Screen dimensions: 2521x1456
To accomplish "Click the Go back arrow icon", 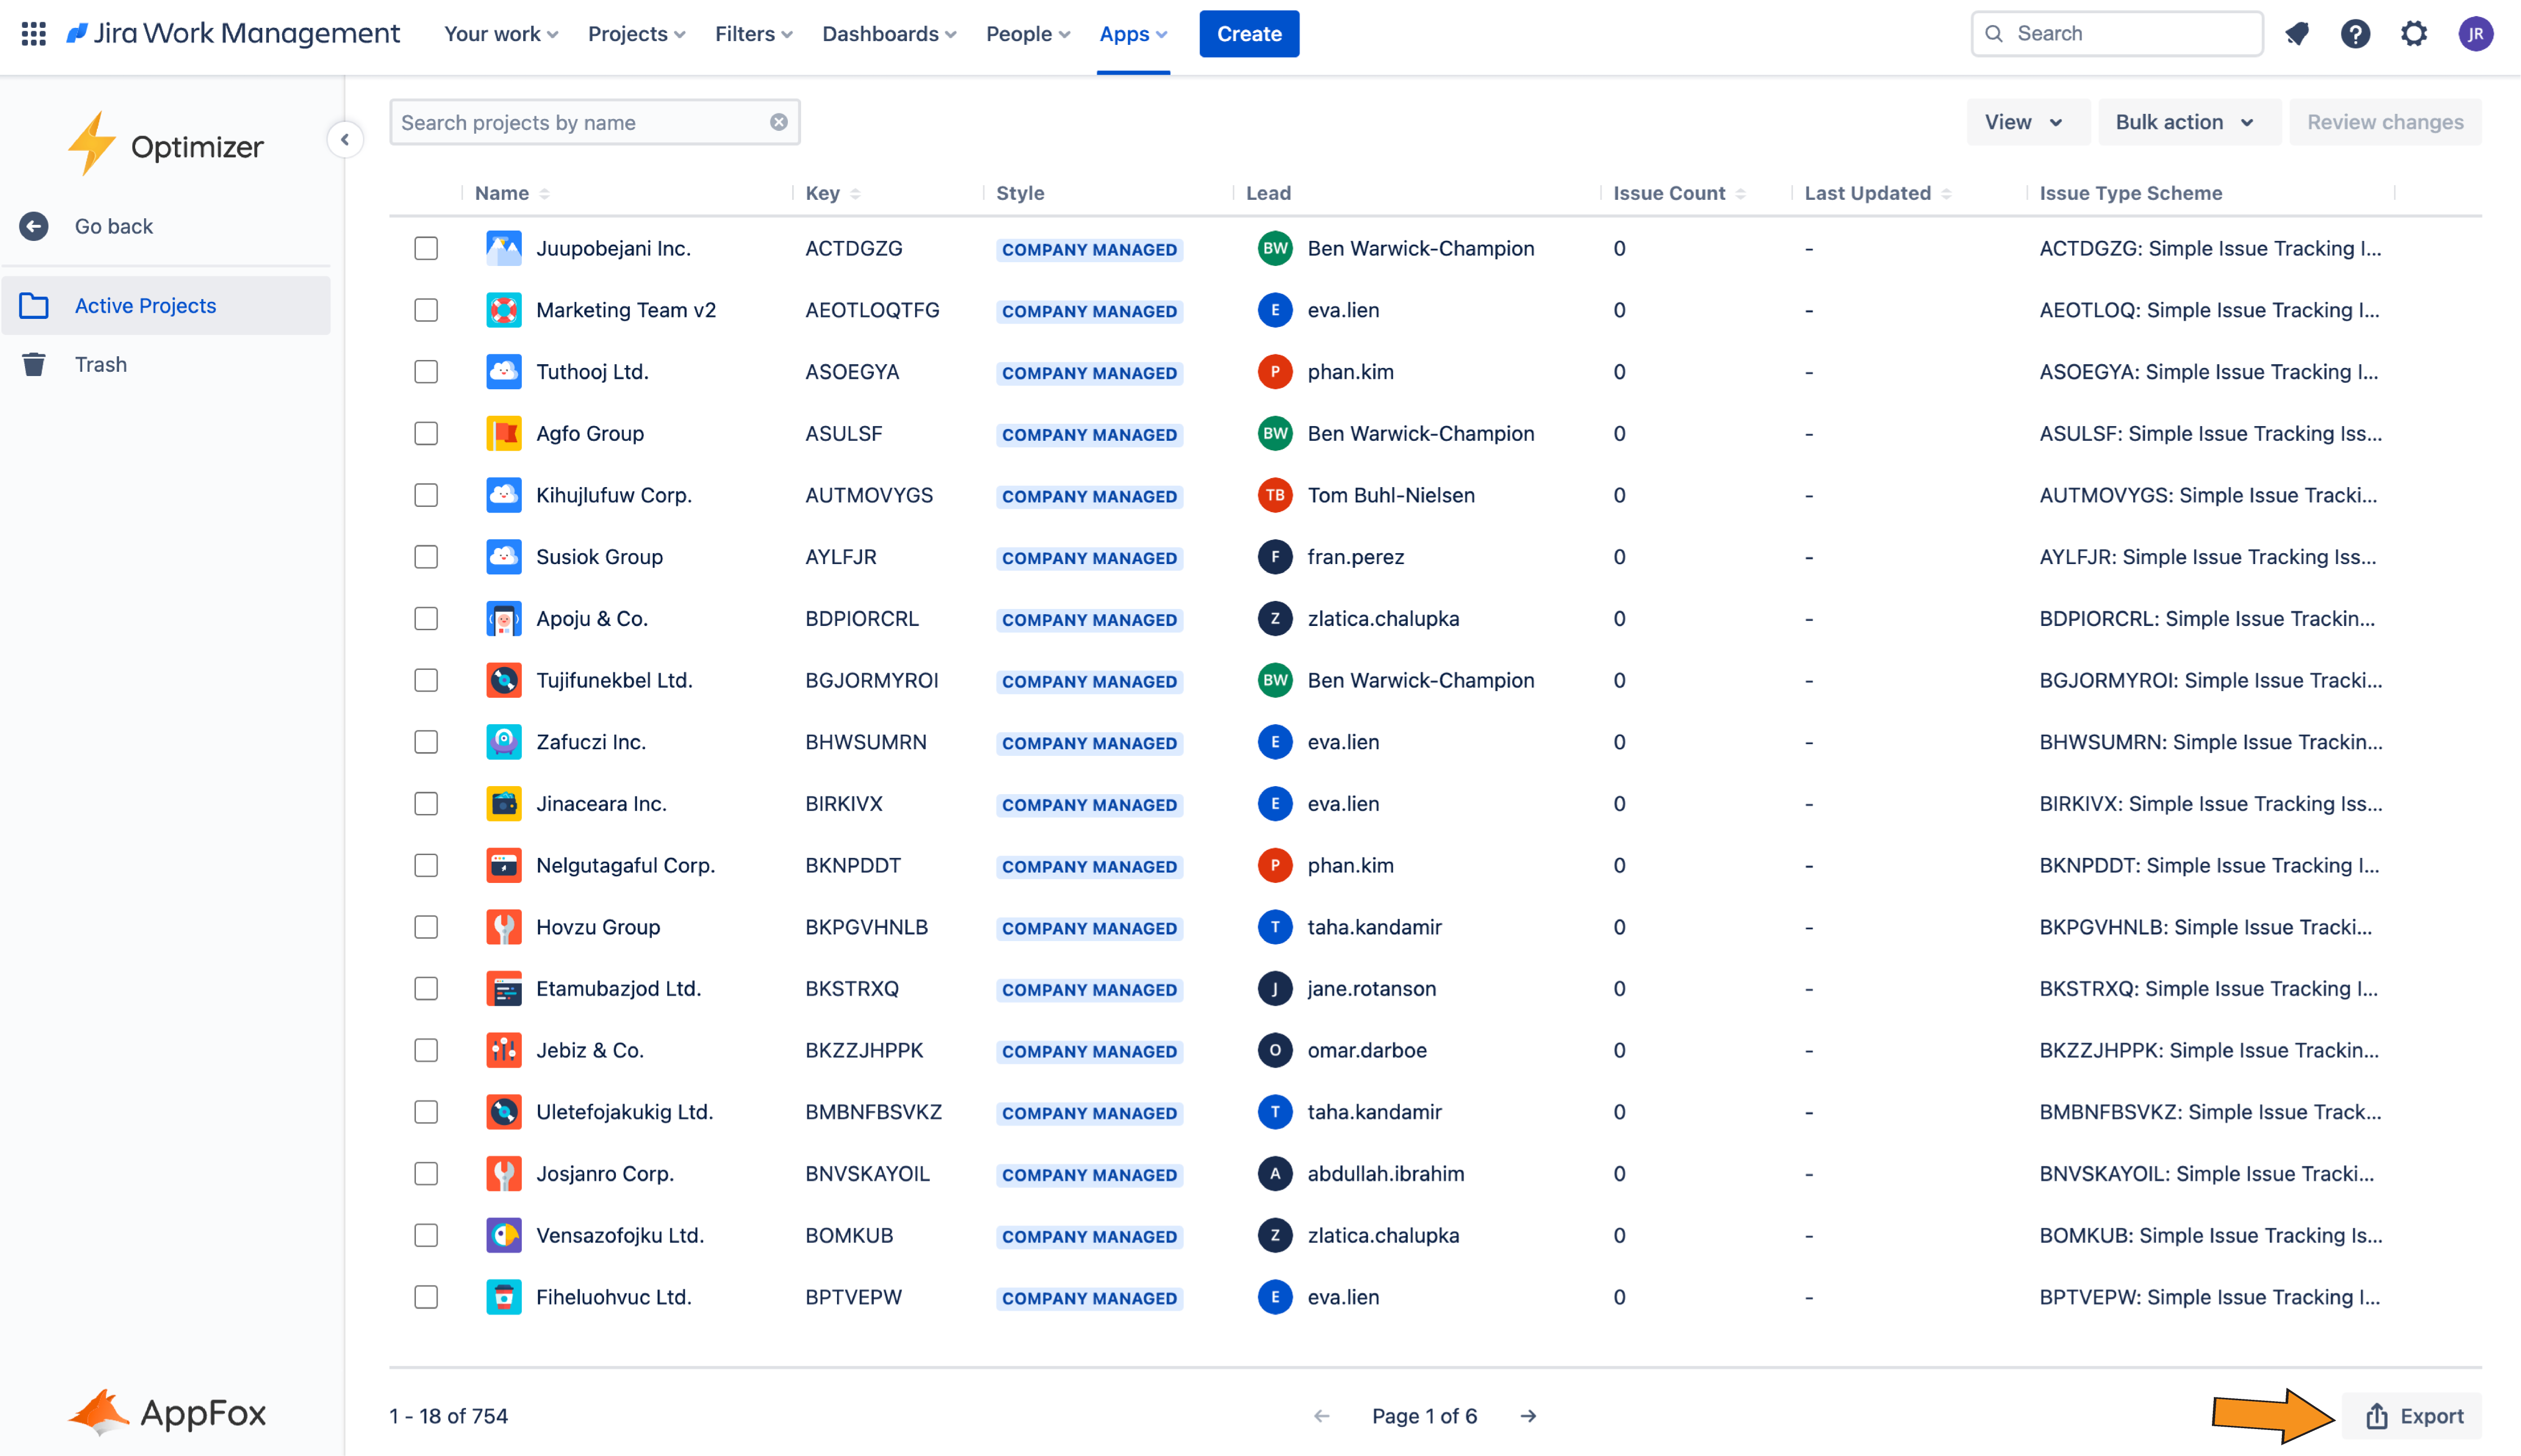I will tap(34, 226).
